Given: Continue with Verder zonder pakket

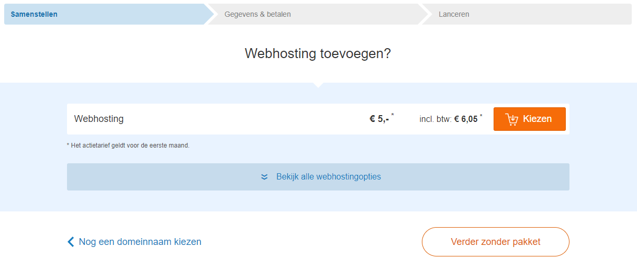Looking at the screenshot, I should pos(496,242).
